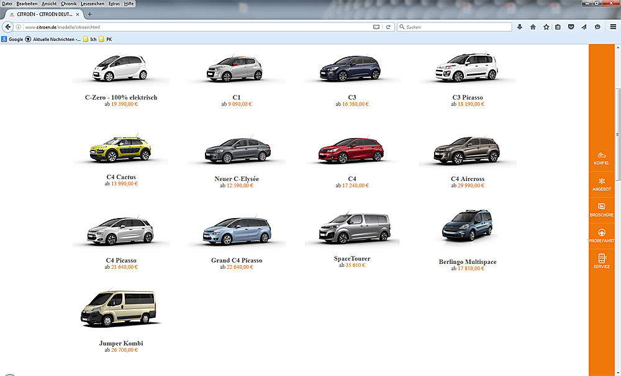Click the yellow C4 Cactus image
The image size is (621, 376).
click(121, 149)
